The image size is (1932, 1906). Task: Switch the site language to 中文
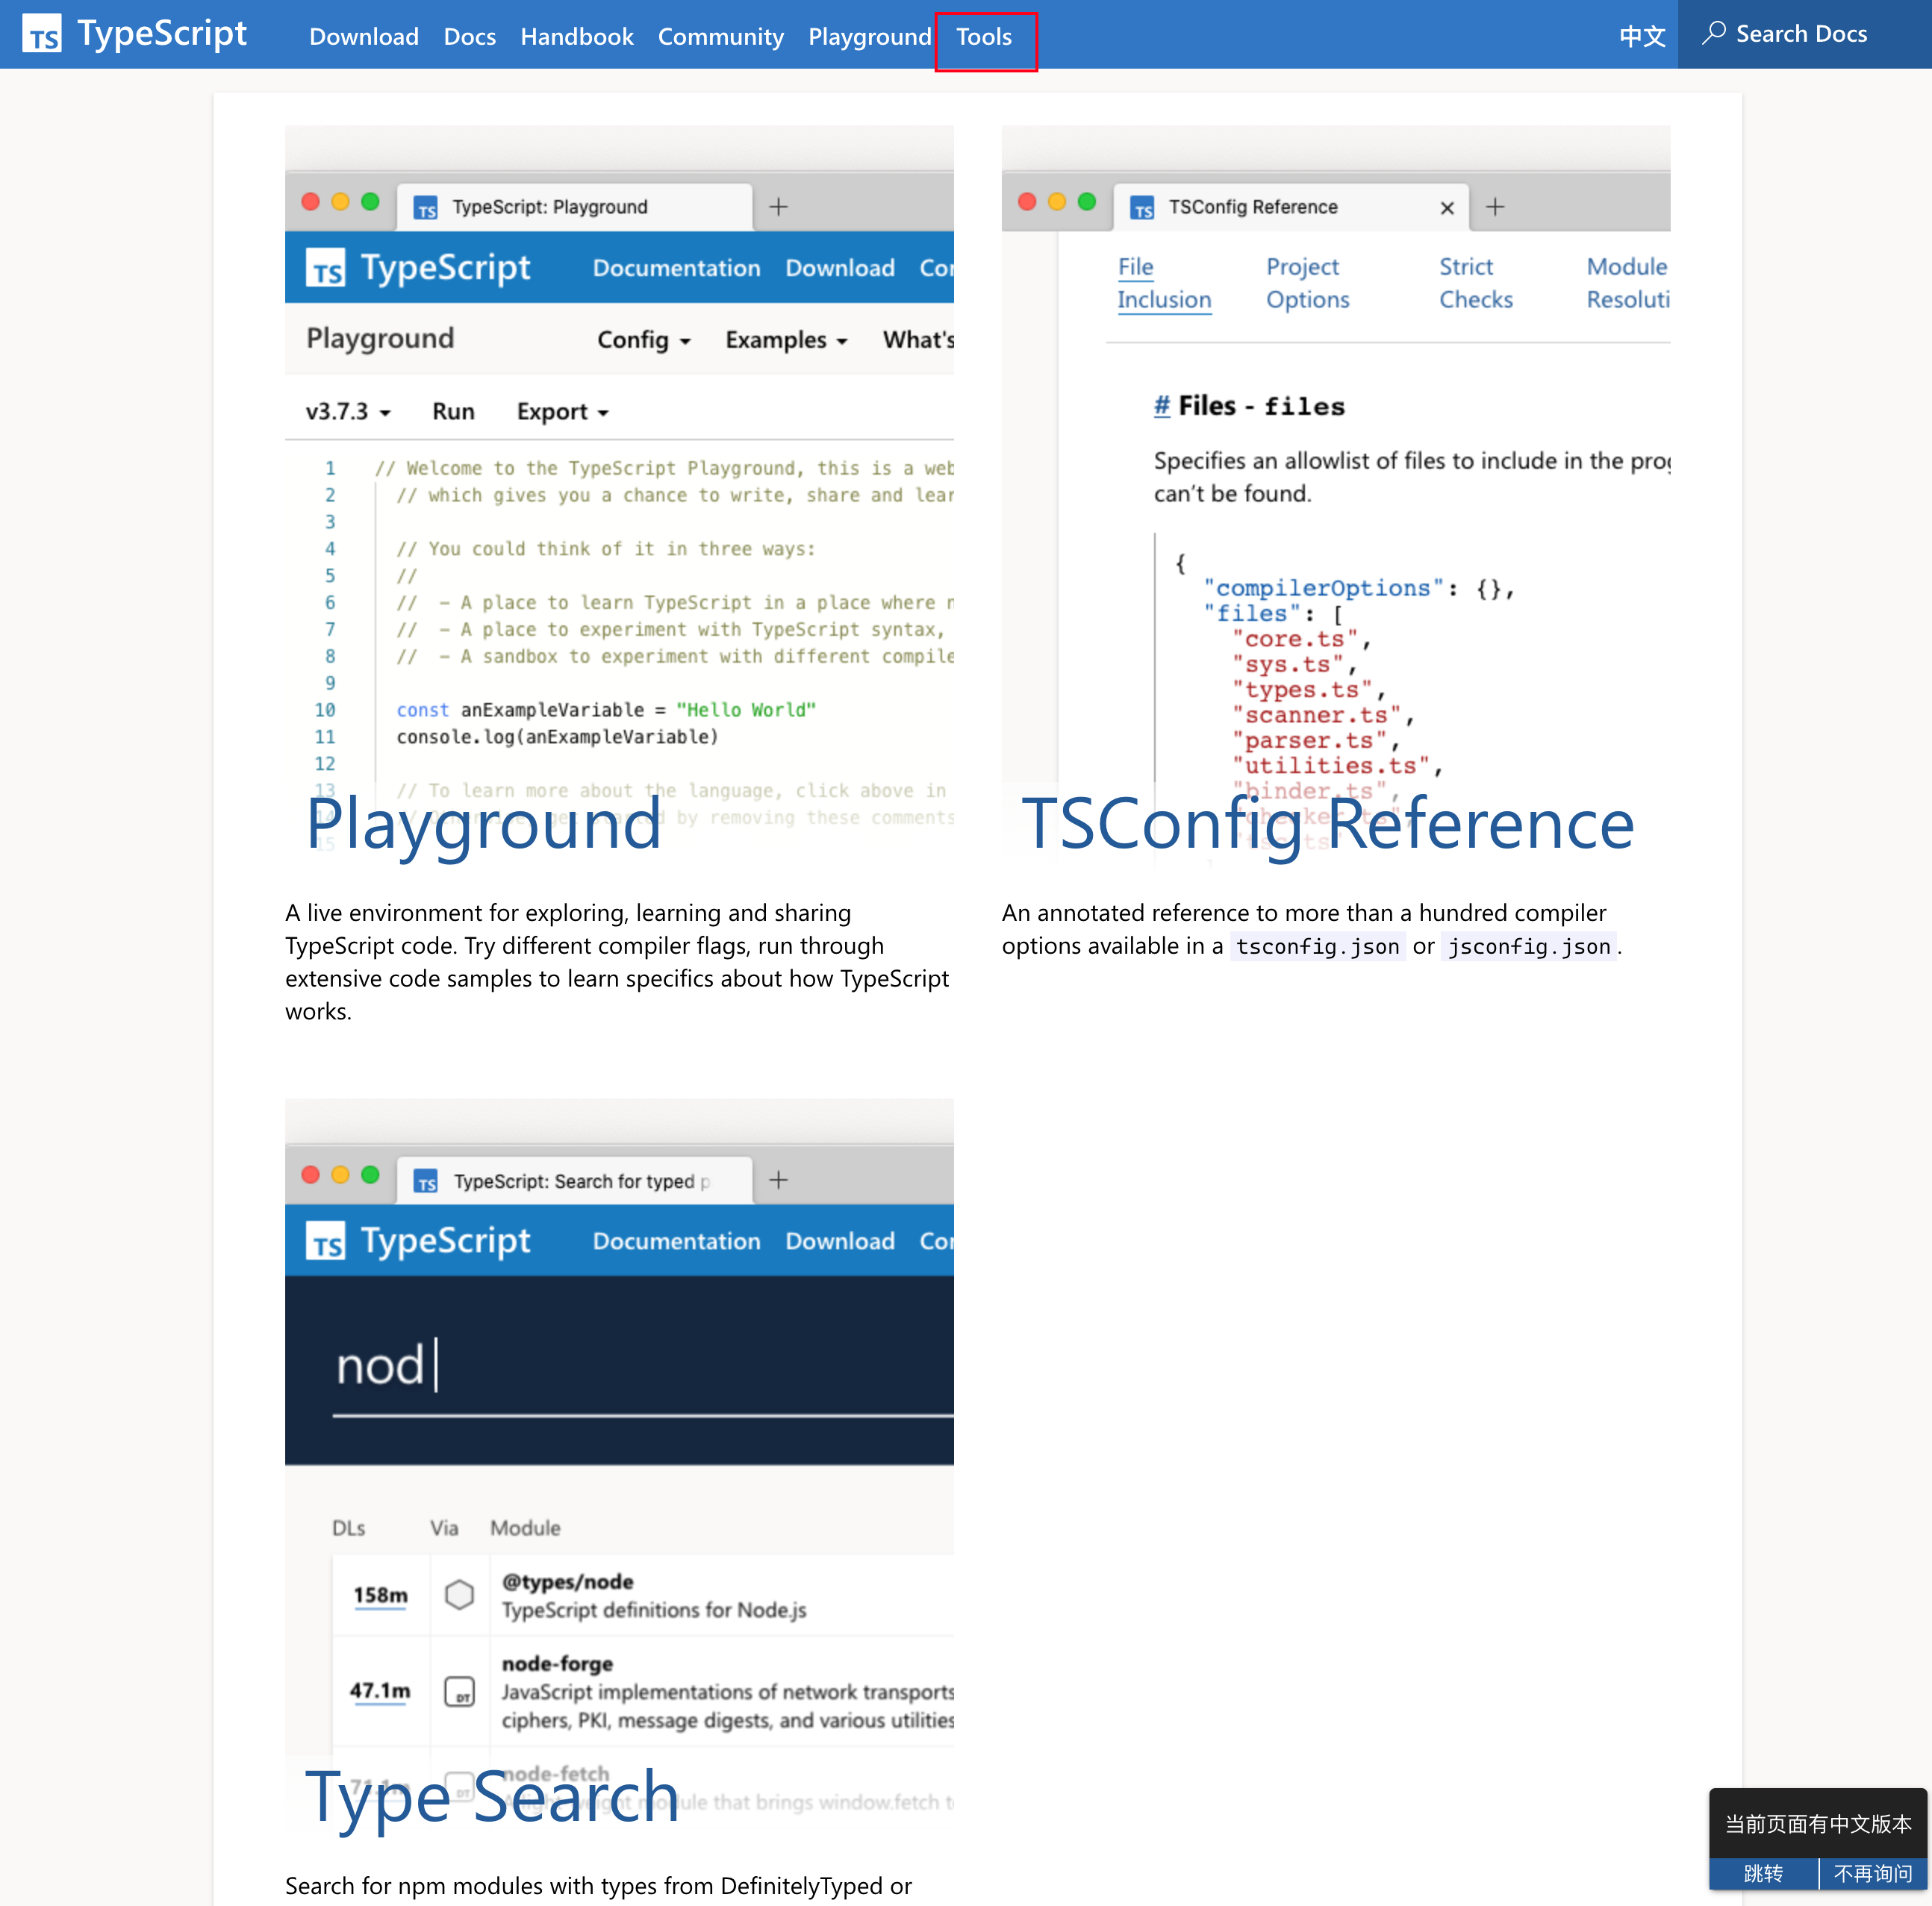[1641, 36]
